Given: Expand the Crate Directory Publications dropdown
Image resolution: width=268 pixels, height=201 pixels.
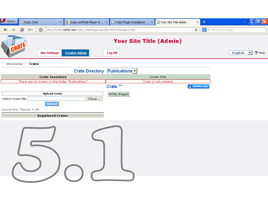Looking at the screenshot, I should click(135, 71).
